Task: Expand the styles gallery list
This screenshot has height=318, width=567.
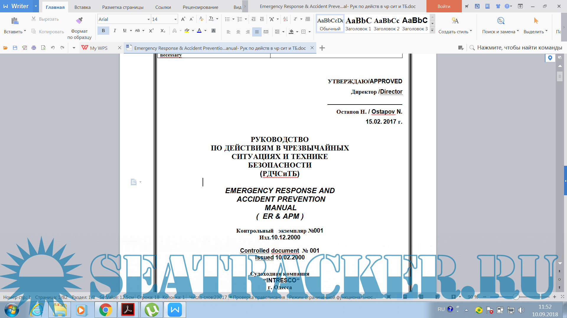Action: click(x=432, y=30)
